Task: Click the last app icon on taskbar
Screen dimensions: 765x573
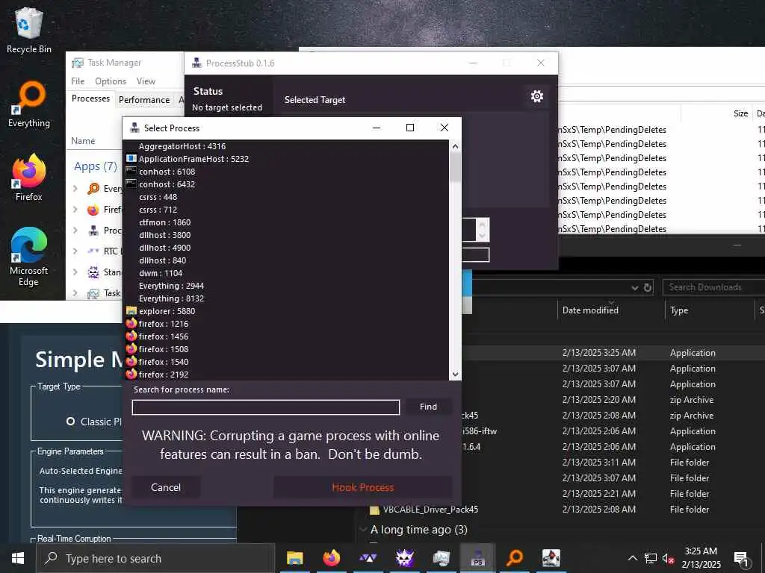Action: click(551, 558)
